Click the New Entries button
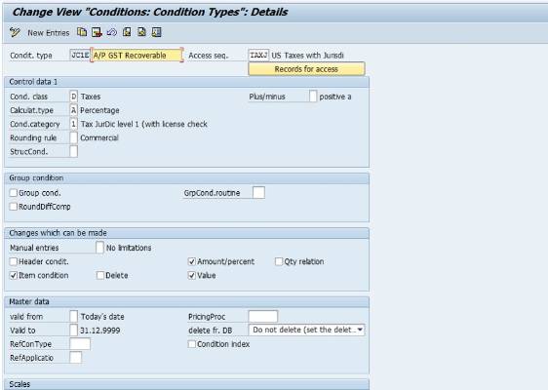Screen dimensions: 548x390 pos(48,33)
